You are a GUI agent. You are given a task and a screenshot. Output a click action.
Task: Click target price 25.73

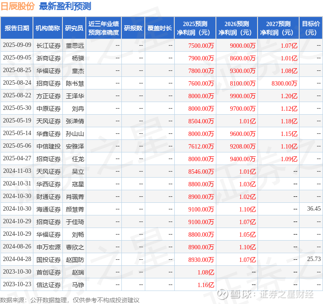(x=314, y=259)
